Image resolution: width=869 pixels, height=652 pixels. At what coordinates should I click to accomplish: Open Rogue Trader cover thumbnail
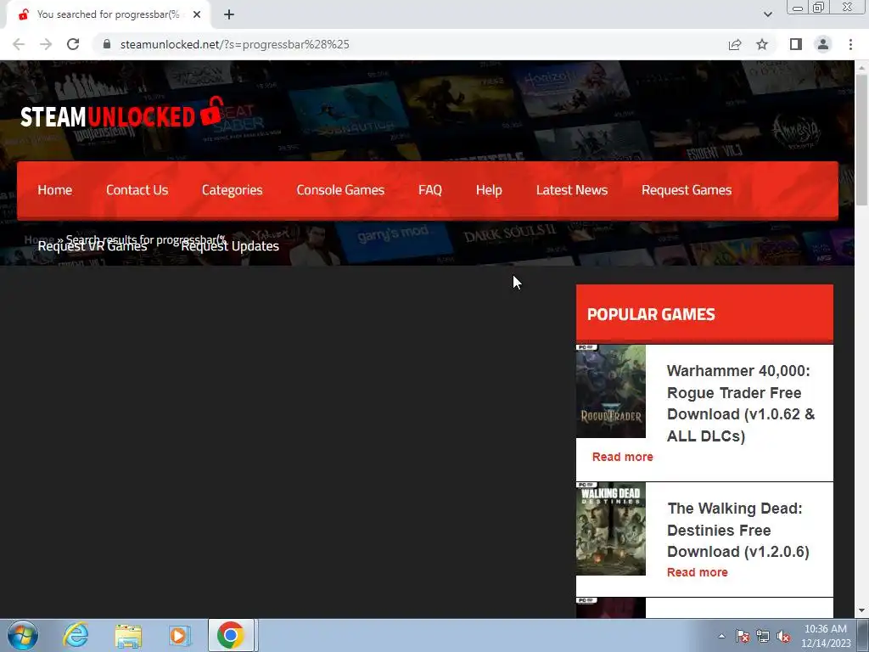tap(611, 391)
